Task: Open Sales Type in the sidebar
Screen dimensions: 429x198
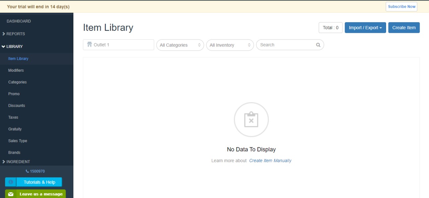Action: (18, 141)
